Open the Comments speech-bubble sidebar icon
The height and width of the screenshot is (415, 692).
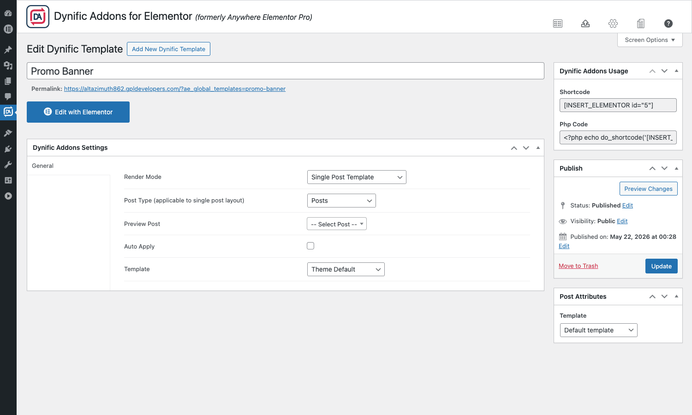tap(8, 97)
